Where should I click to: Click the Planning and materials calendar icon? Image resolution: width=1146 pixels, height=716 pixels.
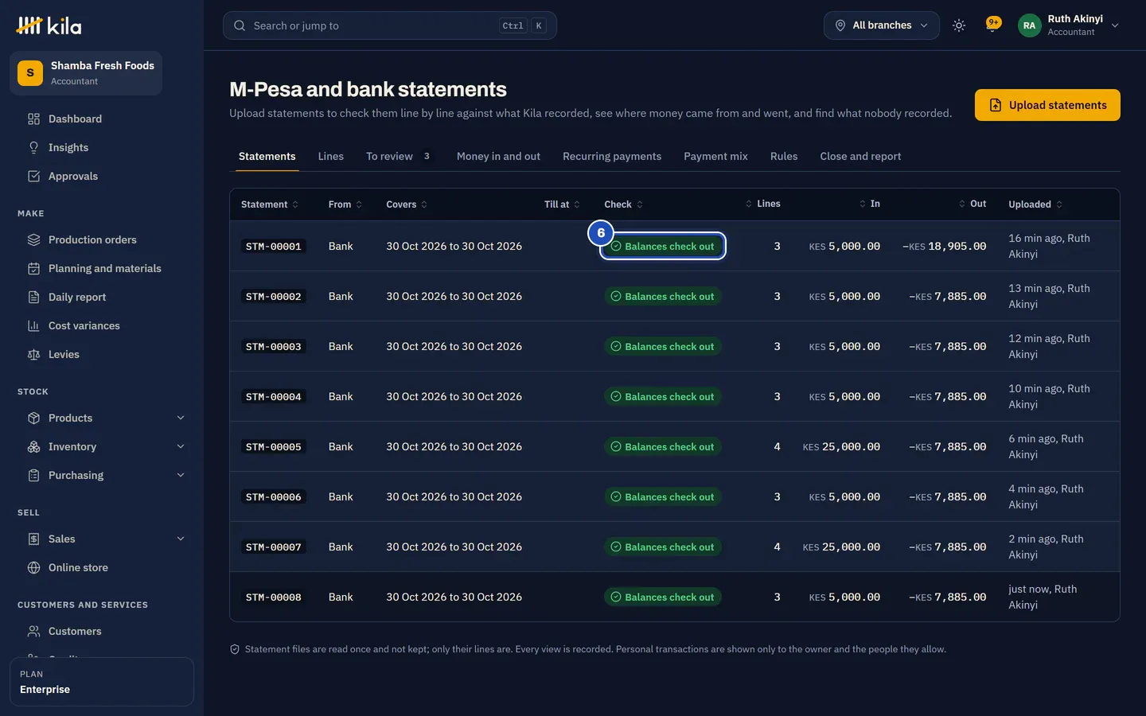coord(33,268)
